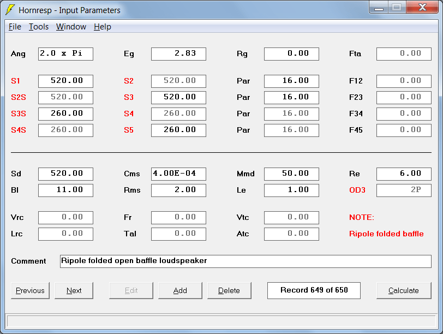The image size is (443, 334).
Task: Select the Sd field with 520.00
Action: [65, 174]
